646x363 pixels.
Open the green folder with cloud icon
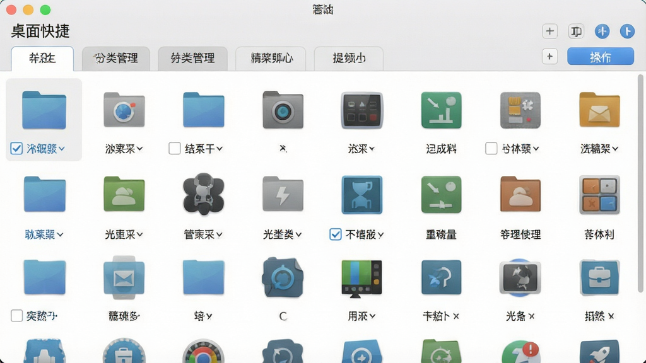pyautogui.click(x=124, y=194)
